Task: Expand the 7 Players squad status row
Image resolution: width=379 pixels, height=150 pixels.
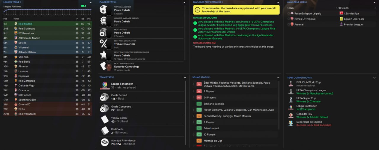Action: pyautogui.click(x=194, y=92)
